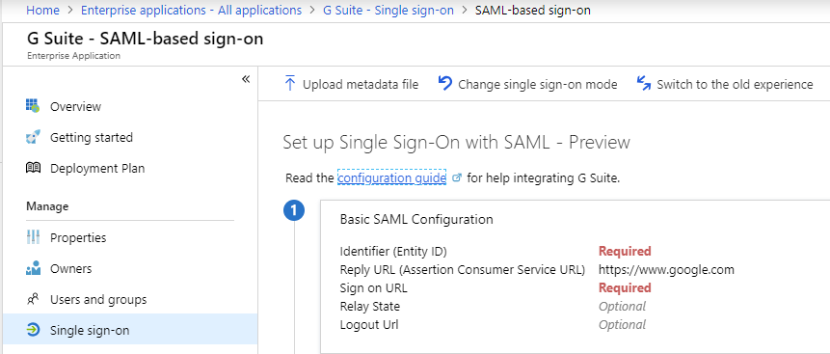Click the Users and groups icon

[x=33, y=299]
